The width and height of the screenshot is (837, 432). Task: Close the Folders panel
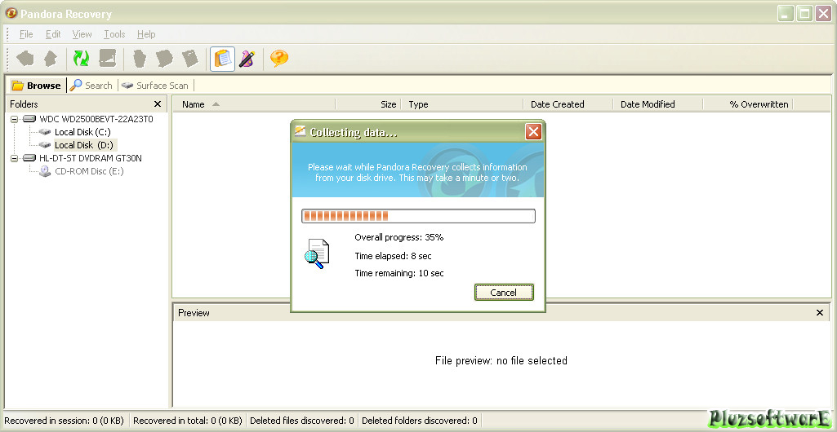point(158,104)
